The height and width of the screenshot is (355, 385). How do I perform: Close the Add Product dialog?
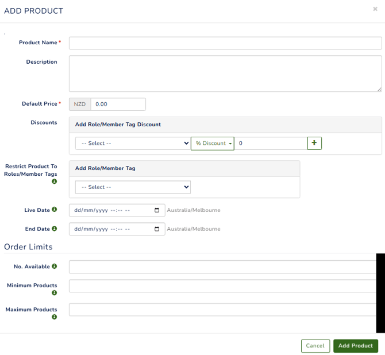(375, 9)
